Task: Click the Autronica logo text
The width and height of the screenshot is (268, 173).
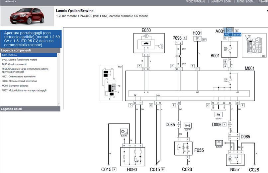Action: [11, 1]
